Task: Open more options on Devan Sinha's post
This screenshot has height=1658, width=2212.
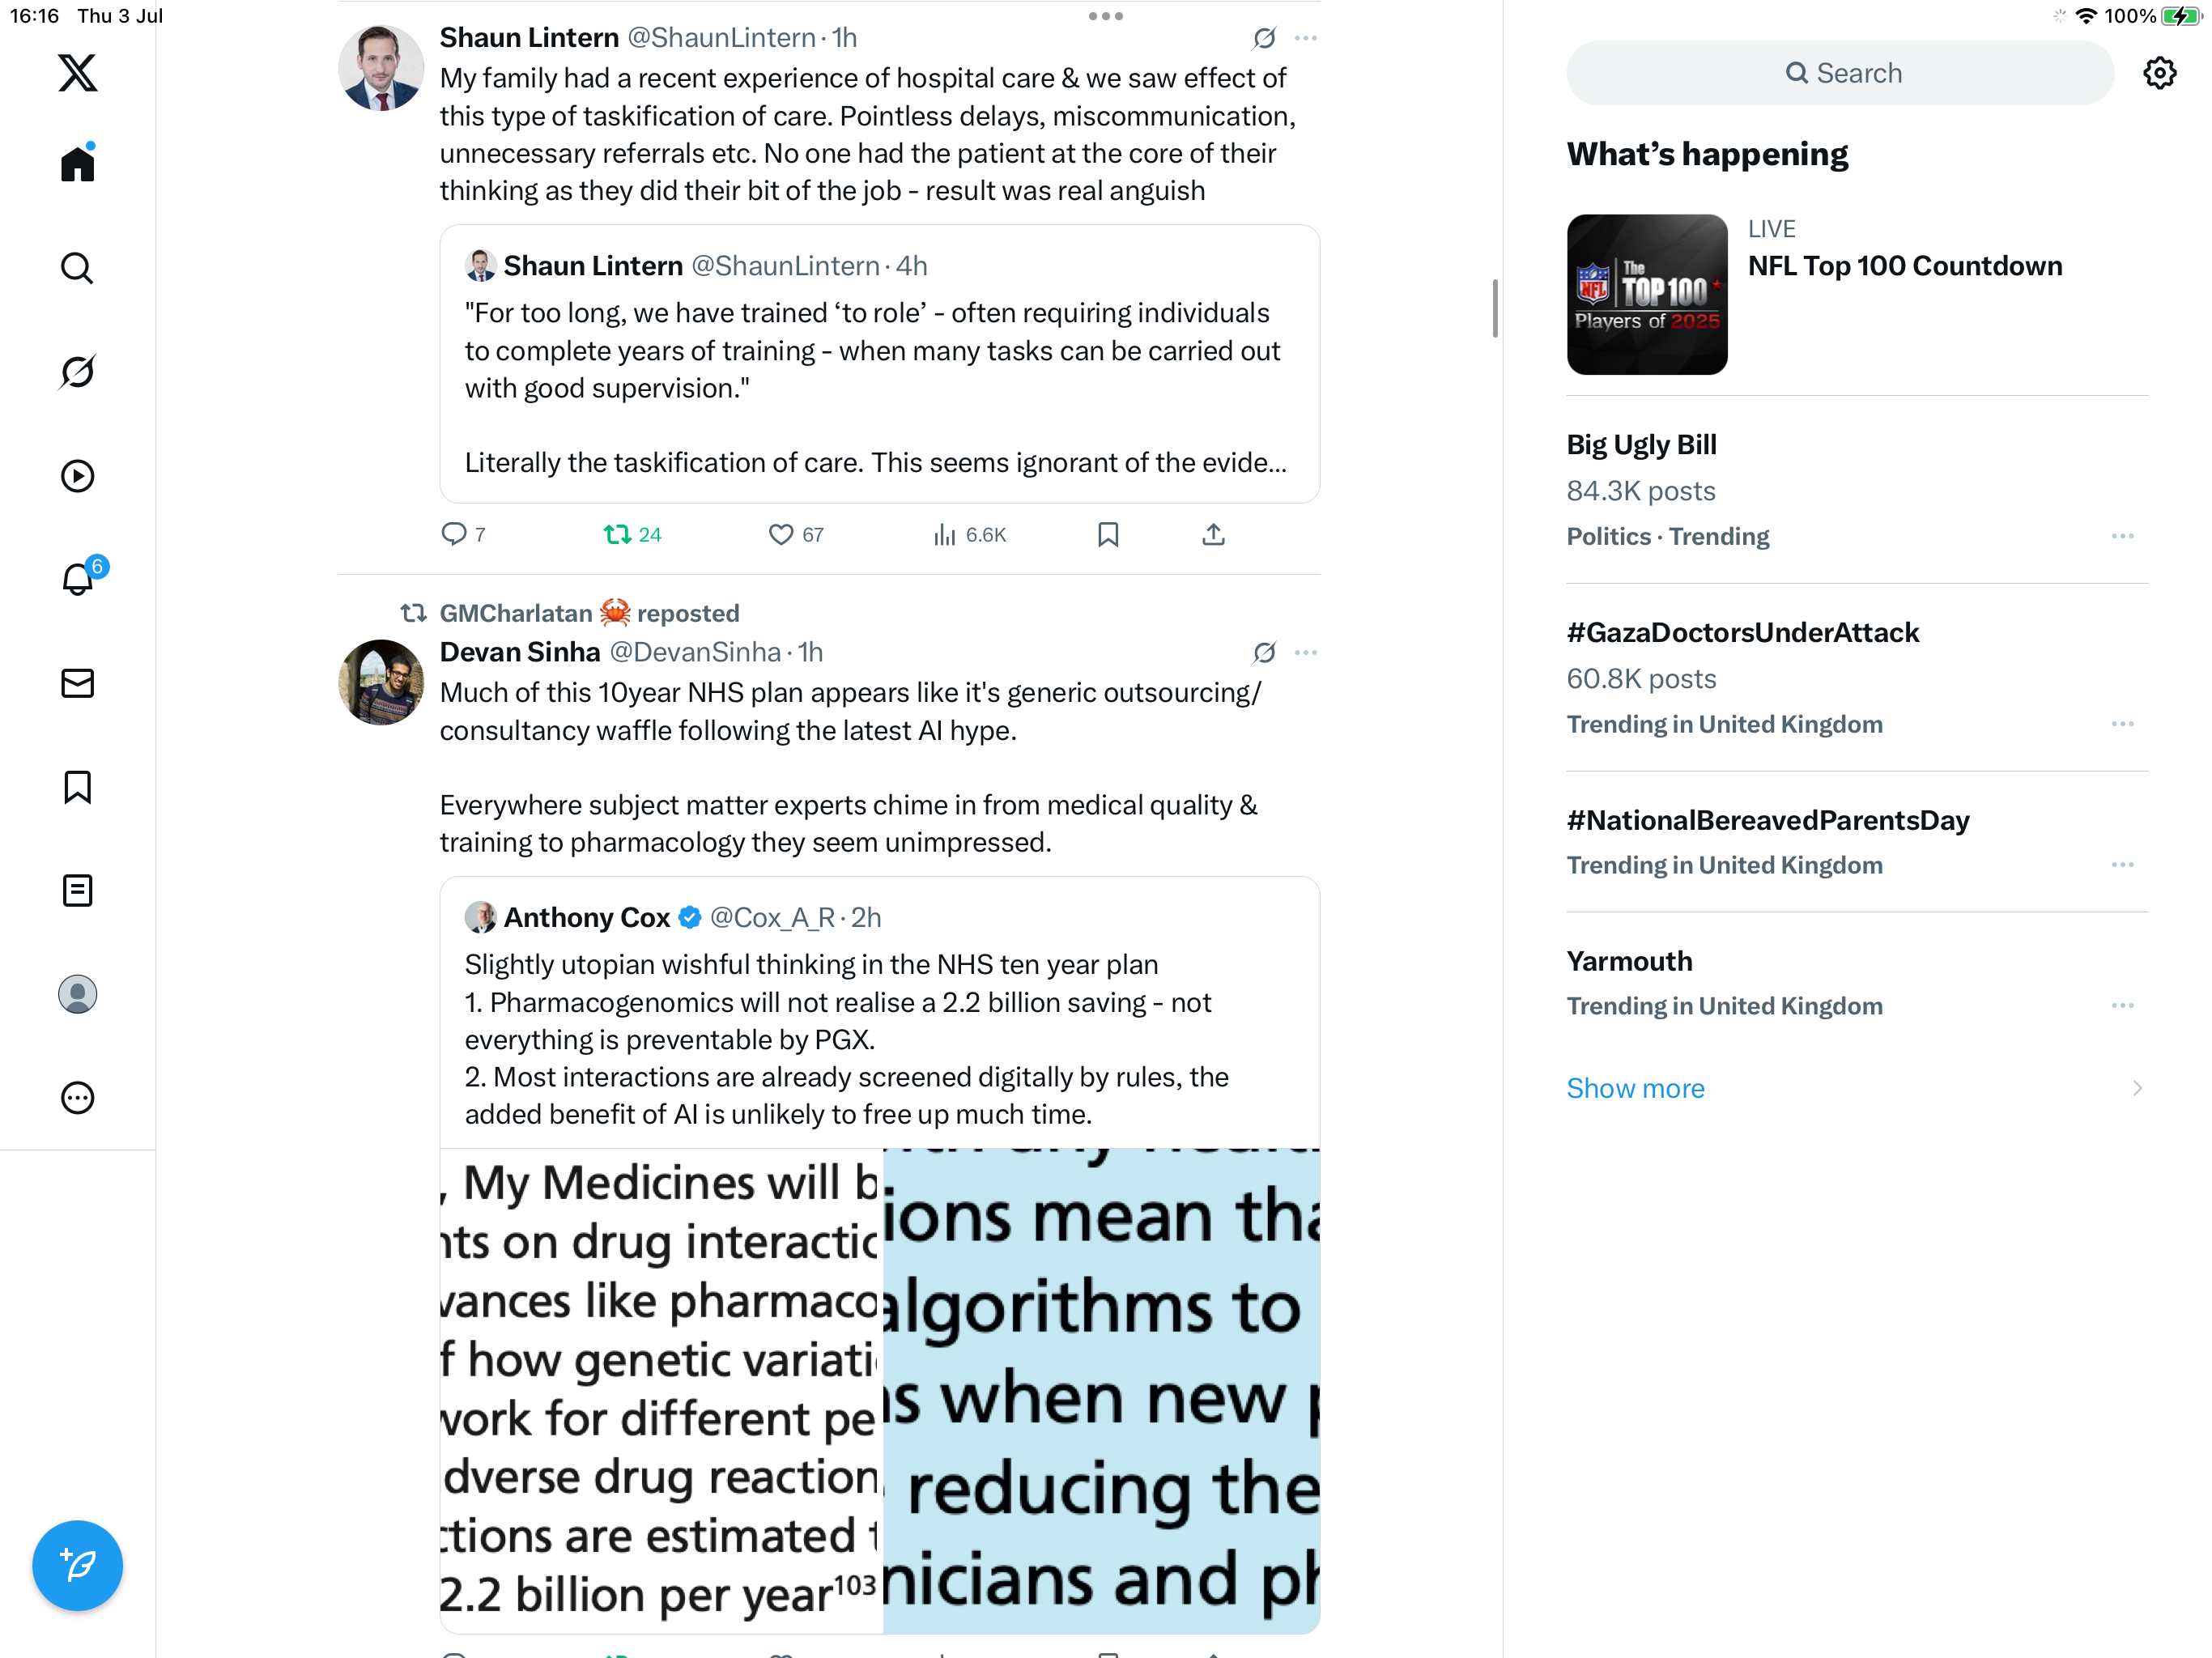Action: tap(1306, 652)
